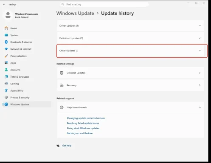The height and width of the screenshot is (163, 211).
Task: Collapse Help from the web section
Action: [x=200, y=107]
